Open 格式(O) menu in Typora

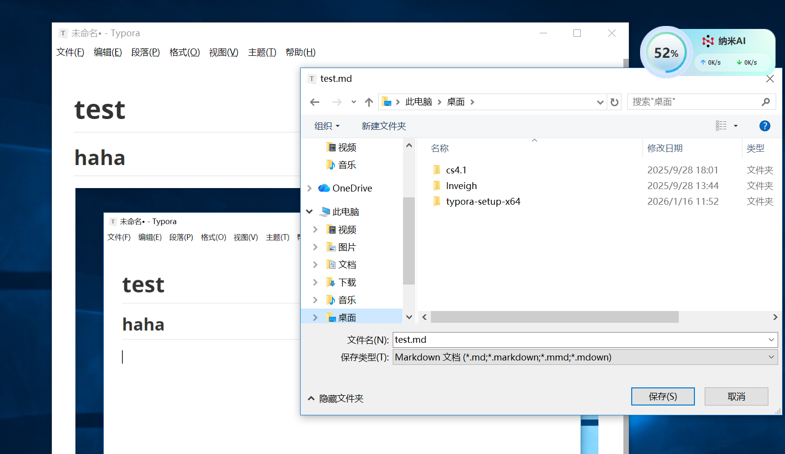coord(185,52)
